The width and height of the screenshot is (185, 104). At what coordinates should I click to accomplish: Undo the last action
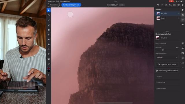coord(158,5)
